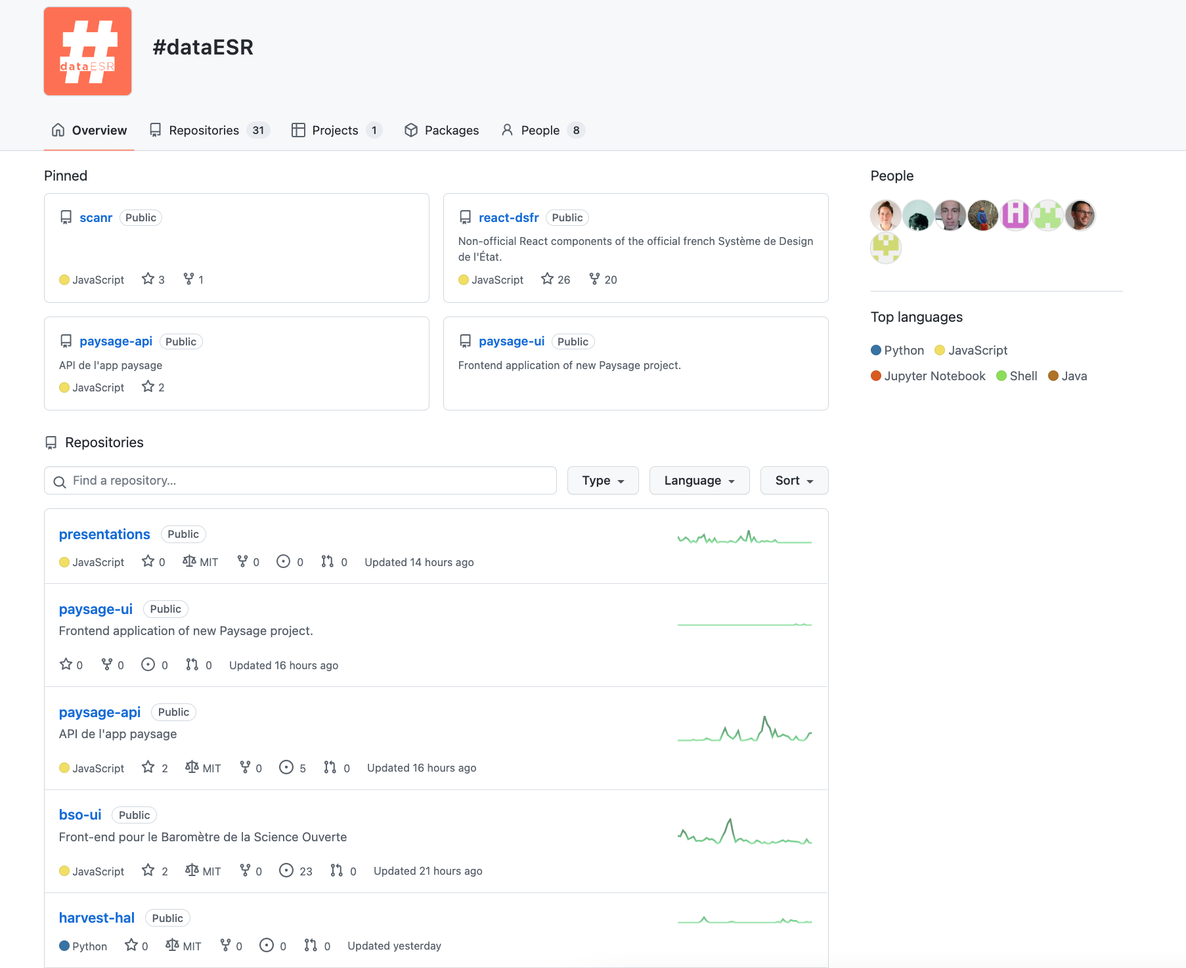
Task: Open the pink H identicon member avatar
Action: click(x=1015, y=215)
